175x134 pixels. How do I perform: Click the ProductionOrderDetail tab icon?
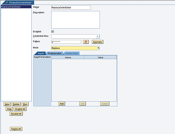[x=7, y=3]
